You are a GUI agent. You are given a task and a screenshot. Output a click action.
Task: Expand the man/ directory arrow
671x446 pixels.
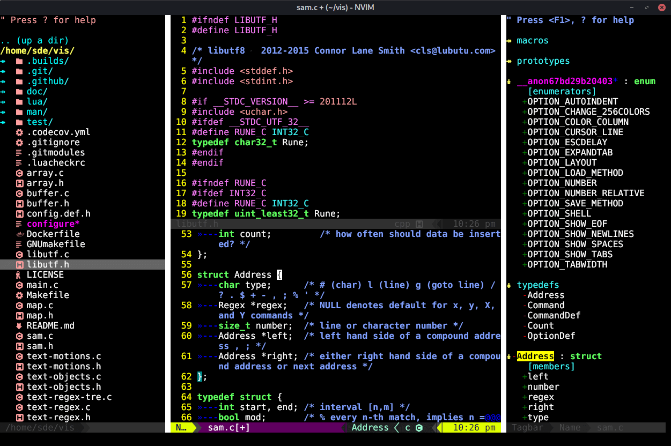3,112
